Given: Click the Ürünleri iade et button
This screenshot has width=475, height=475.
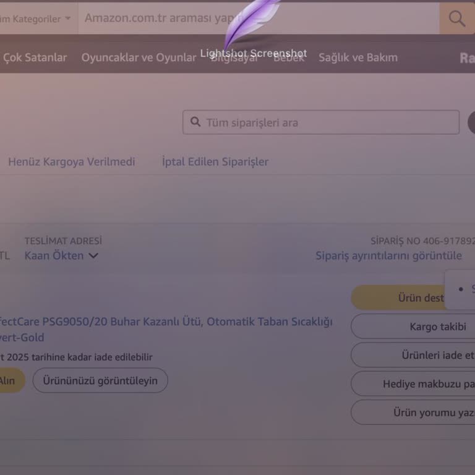Looking at the screenshot, I should tap(413, 355).
